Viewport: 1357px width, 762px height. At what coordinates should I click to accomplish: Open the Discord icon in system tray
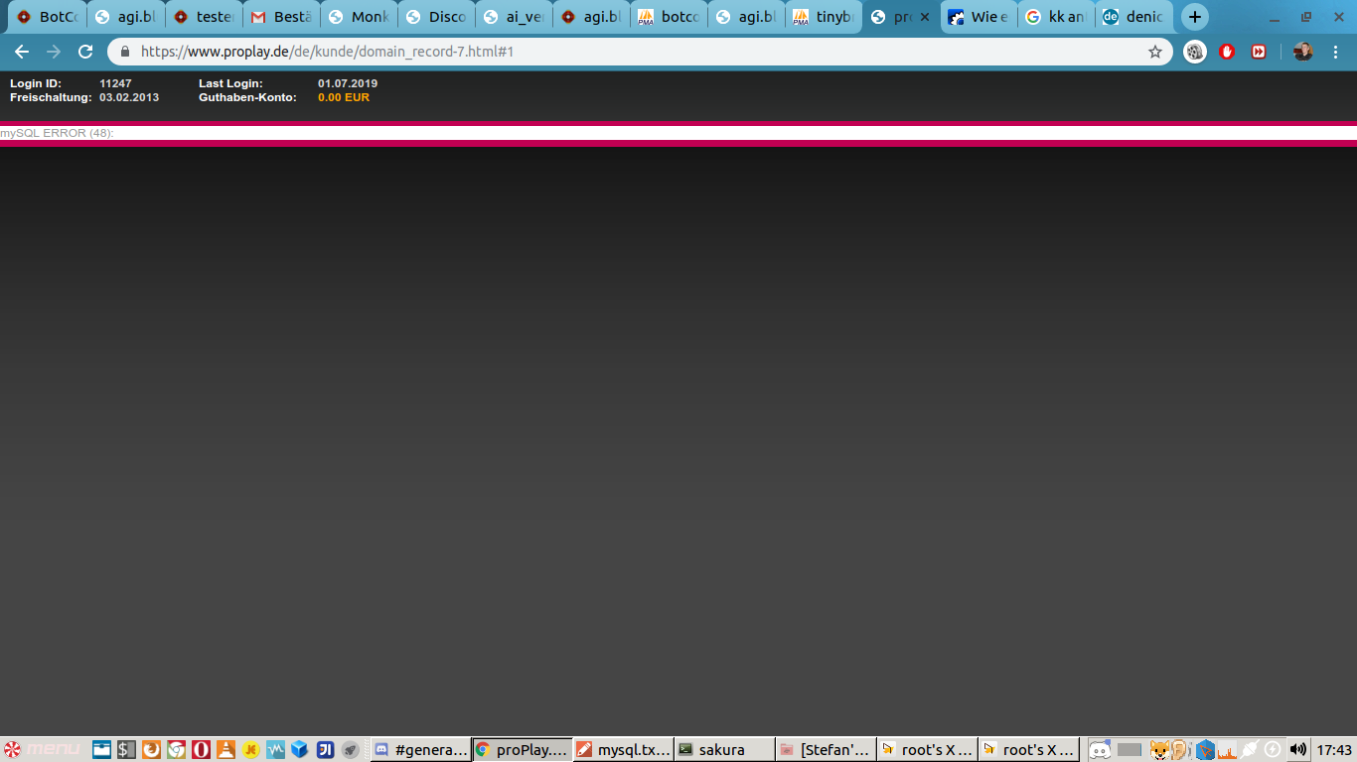point(1099,750)
